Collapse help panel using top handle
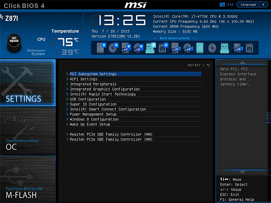This screenshot has height=203, width=271. click(x=242, y=63)
